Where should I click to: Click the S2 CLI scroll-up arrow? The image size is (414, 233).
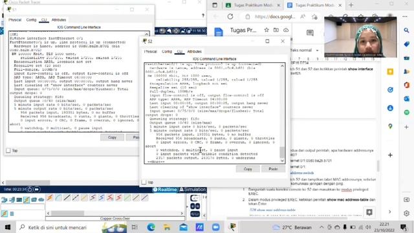[282, 65]
